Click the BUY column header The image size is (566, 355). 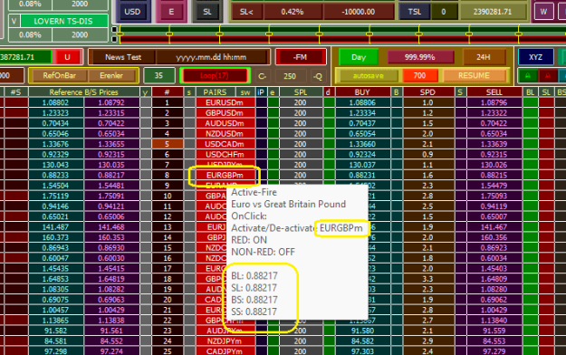coord(362,92)
